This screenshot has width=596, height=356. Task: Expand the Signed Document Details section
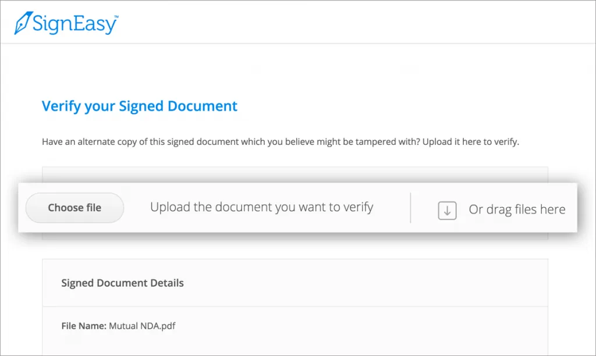point(122,283)
